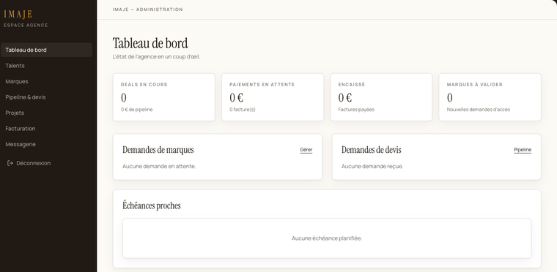Click "Aucune demande en attente." text

click(x=159, y=166)
